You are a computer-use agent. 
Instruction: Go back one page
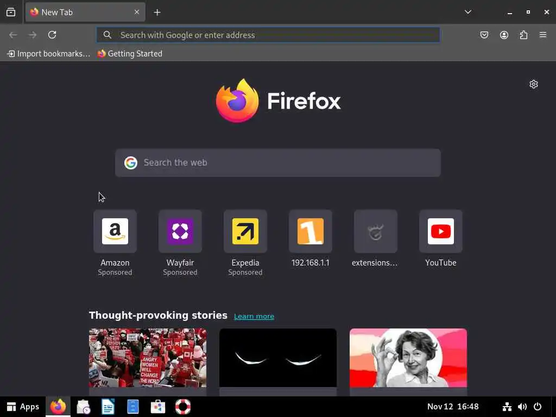coord(13,35)
